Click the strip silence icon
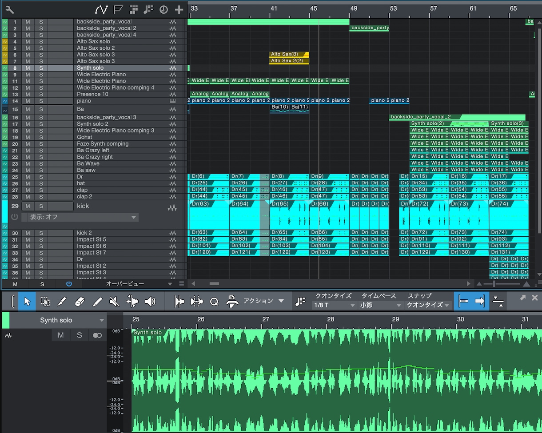 [179, 302]
